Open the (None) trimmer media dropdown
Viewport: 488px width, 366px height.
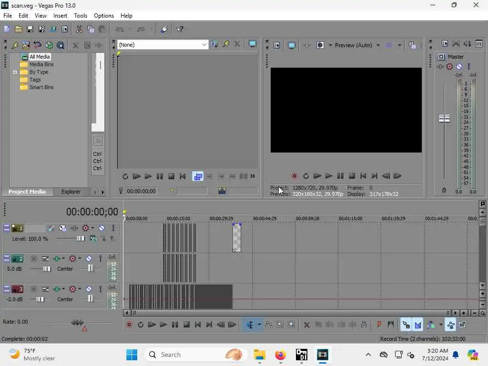pyautogui.click(x=204, y=45)
